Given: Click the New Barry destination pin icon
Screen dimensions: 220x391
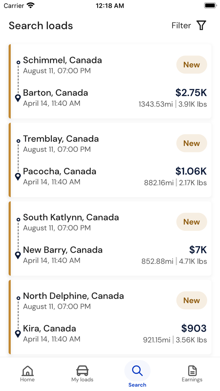Looking at the screenshot, I should (18, 255).
